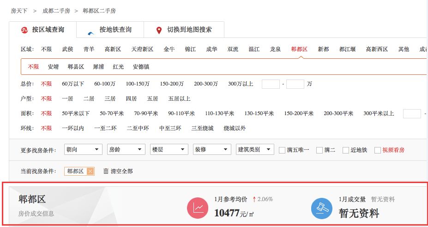Remove the 郫都区 filter via the X icon
This screenshot has height=227, width=428.
tap(90, 171)
